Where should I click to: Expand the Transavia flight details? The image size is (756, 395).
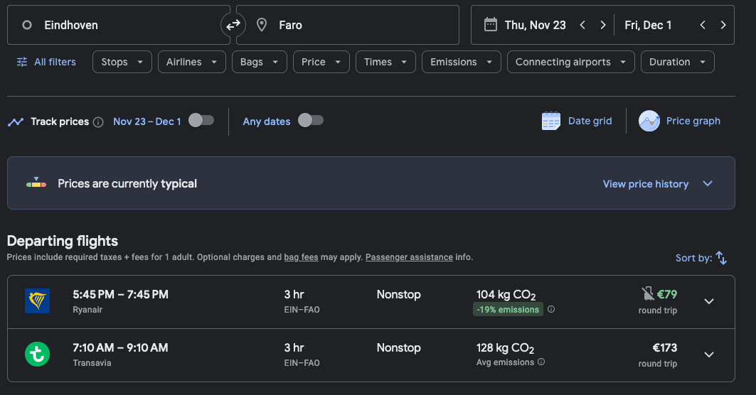[x=708, y=355]
